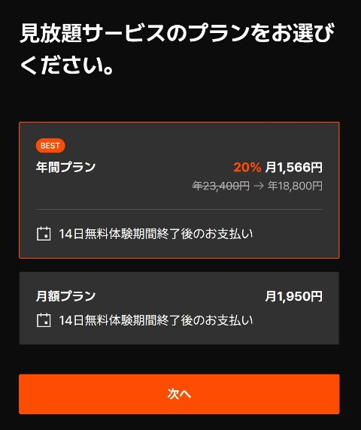Click the calendar icon in the 年間プラン card
The width and height of the screenshot is (361, 430).
tap(44, 234)
